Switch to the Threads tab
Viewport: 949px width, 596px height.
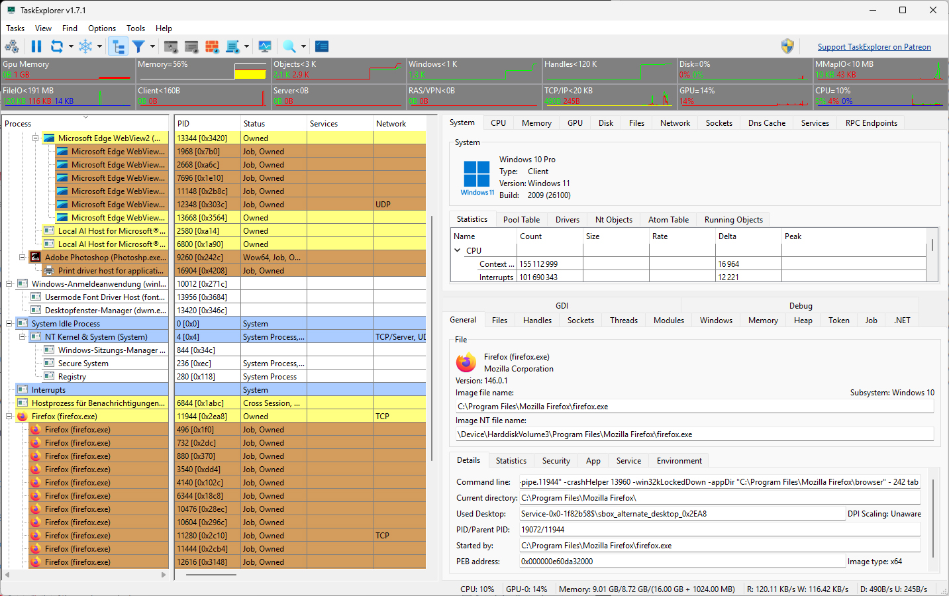point(623,321)
